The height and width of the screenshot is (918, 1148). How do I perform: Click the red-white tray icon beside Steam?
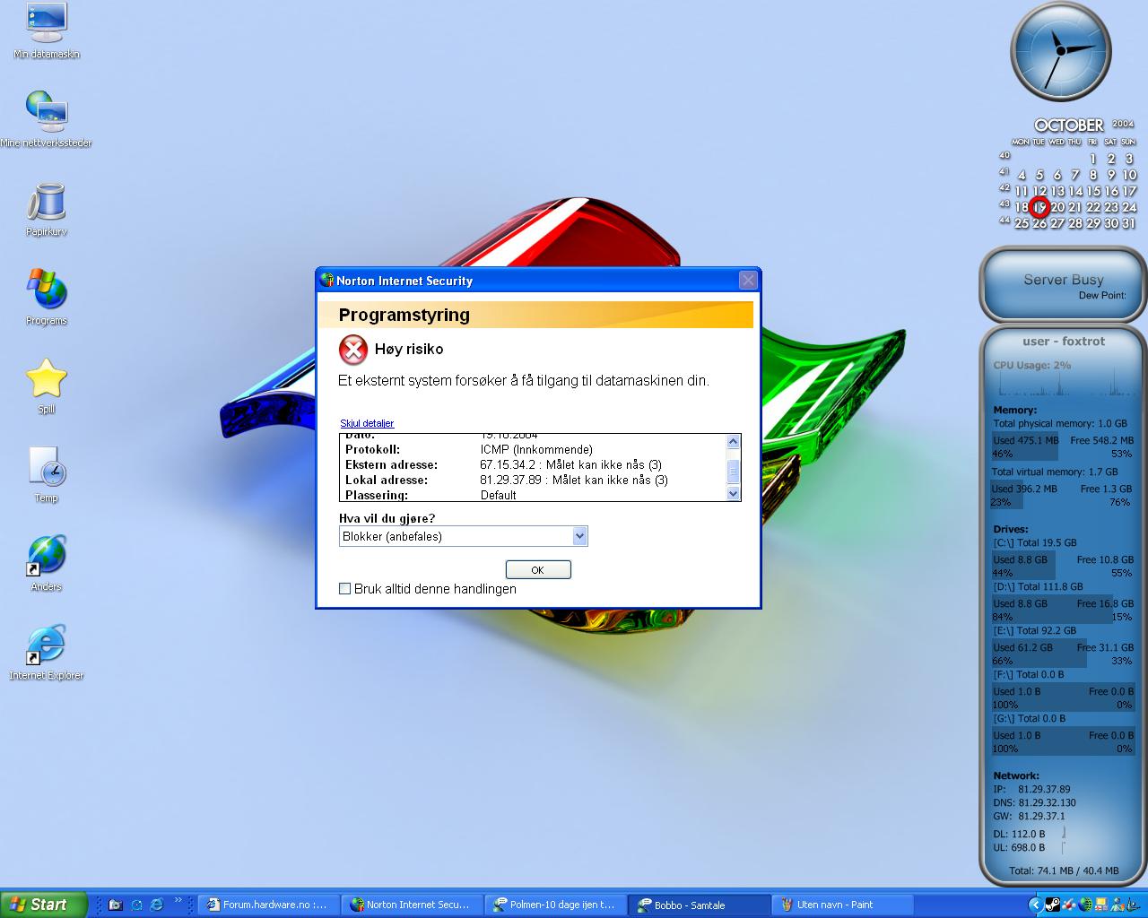(x=1068, y=905)
